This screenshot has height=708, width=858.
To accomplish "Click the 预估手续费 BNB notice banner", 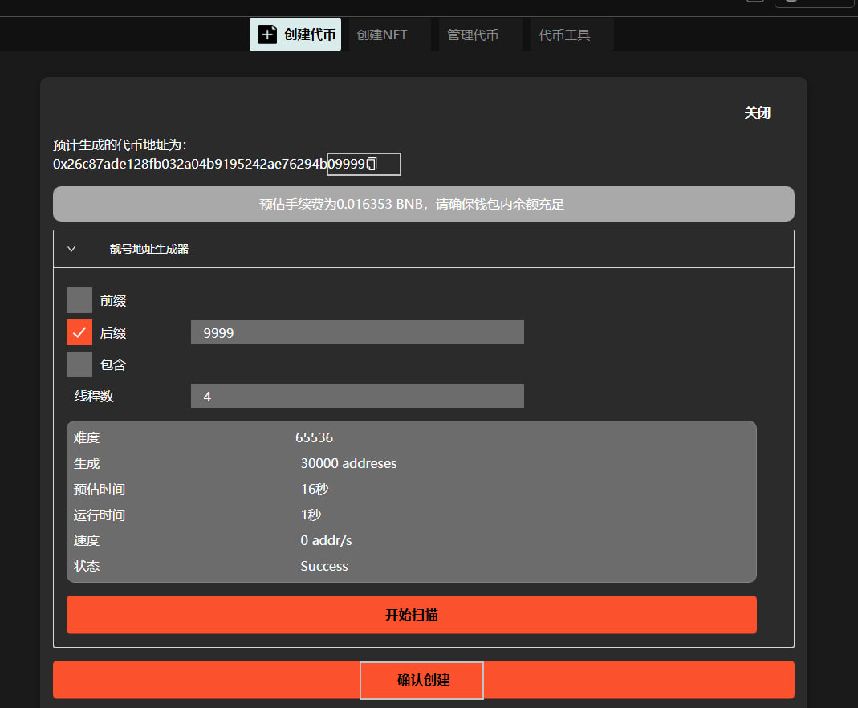I will tap(423, 204).
